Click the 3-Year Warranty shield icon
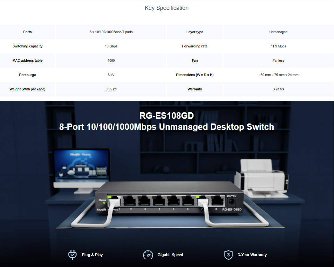 point(228,255)
